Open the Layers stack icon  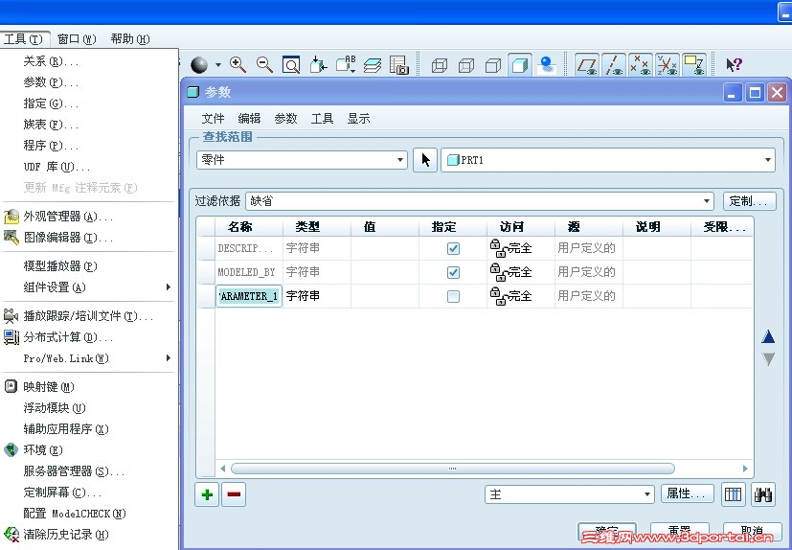(x=373, y=65)
